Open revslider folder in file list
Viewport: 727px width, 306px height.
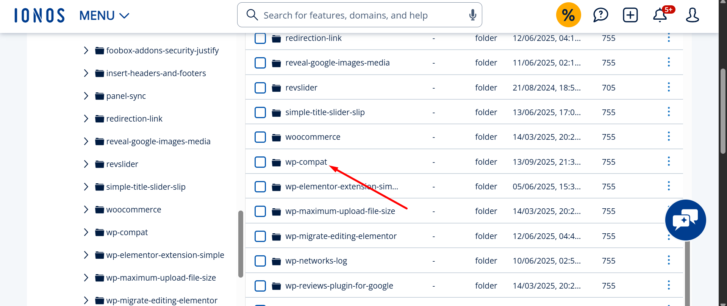point(301,87)
